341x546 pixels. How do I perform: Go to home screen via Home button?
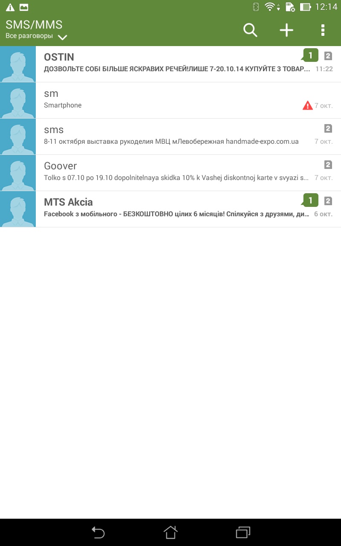(x=170, y=532)
